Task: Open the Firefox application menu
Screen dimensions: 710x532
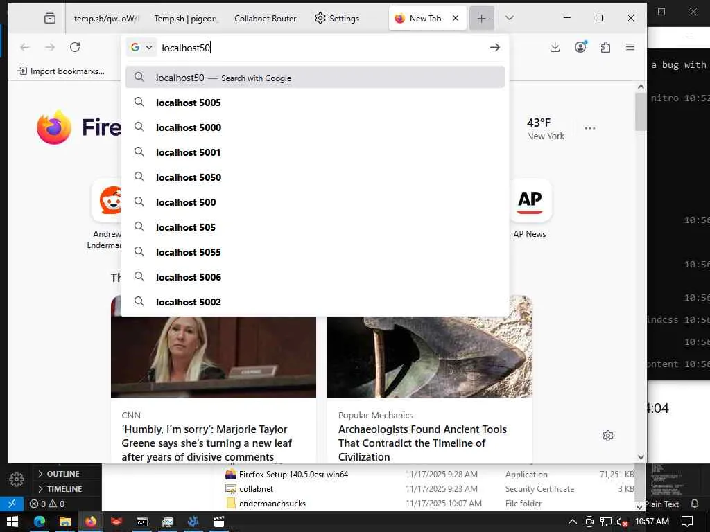Action: point(630,47)
